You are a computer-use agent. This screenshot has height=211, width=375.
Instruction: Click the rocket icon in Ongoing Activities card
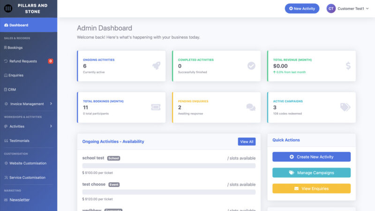[x=157, y=66]
